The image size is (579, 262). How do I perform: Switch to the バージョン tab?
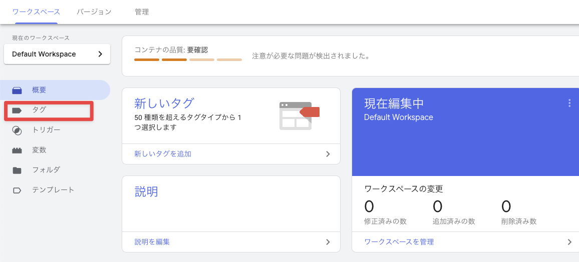(94, 11)
